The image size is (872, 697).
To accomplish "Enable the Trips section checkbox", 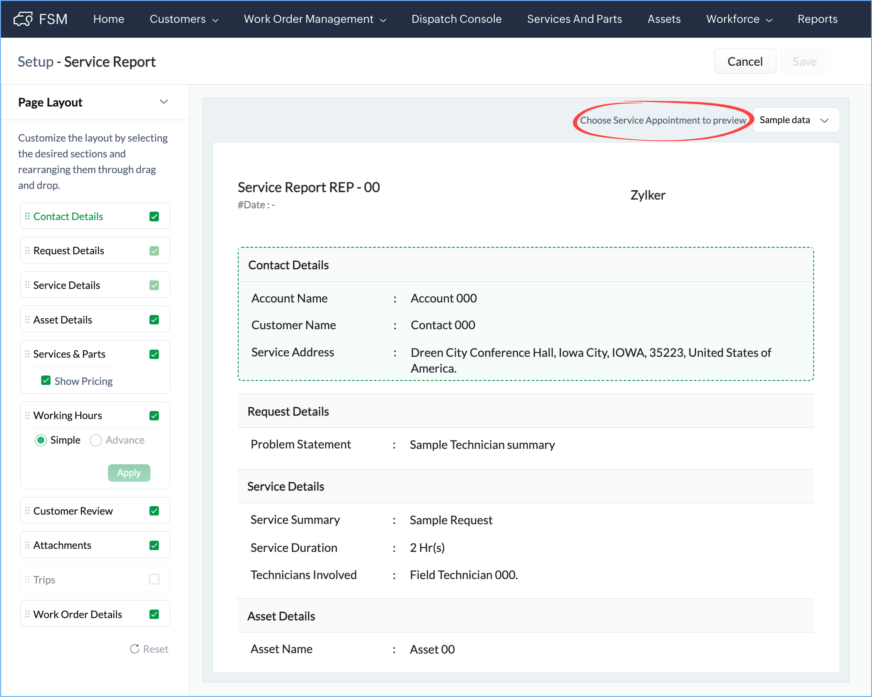I will pos(154,579).
